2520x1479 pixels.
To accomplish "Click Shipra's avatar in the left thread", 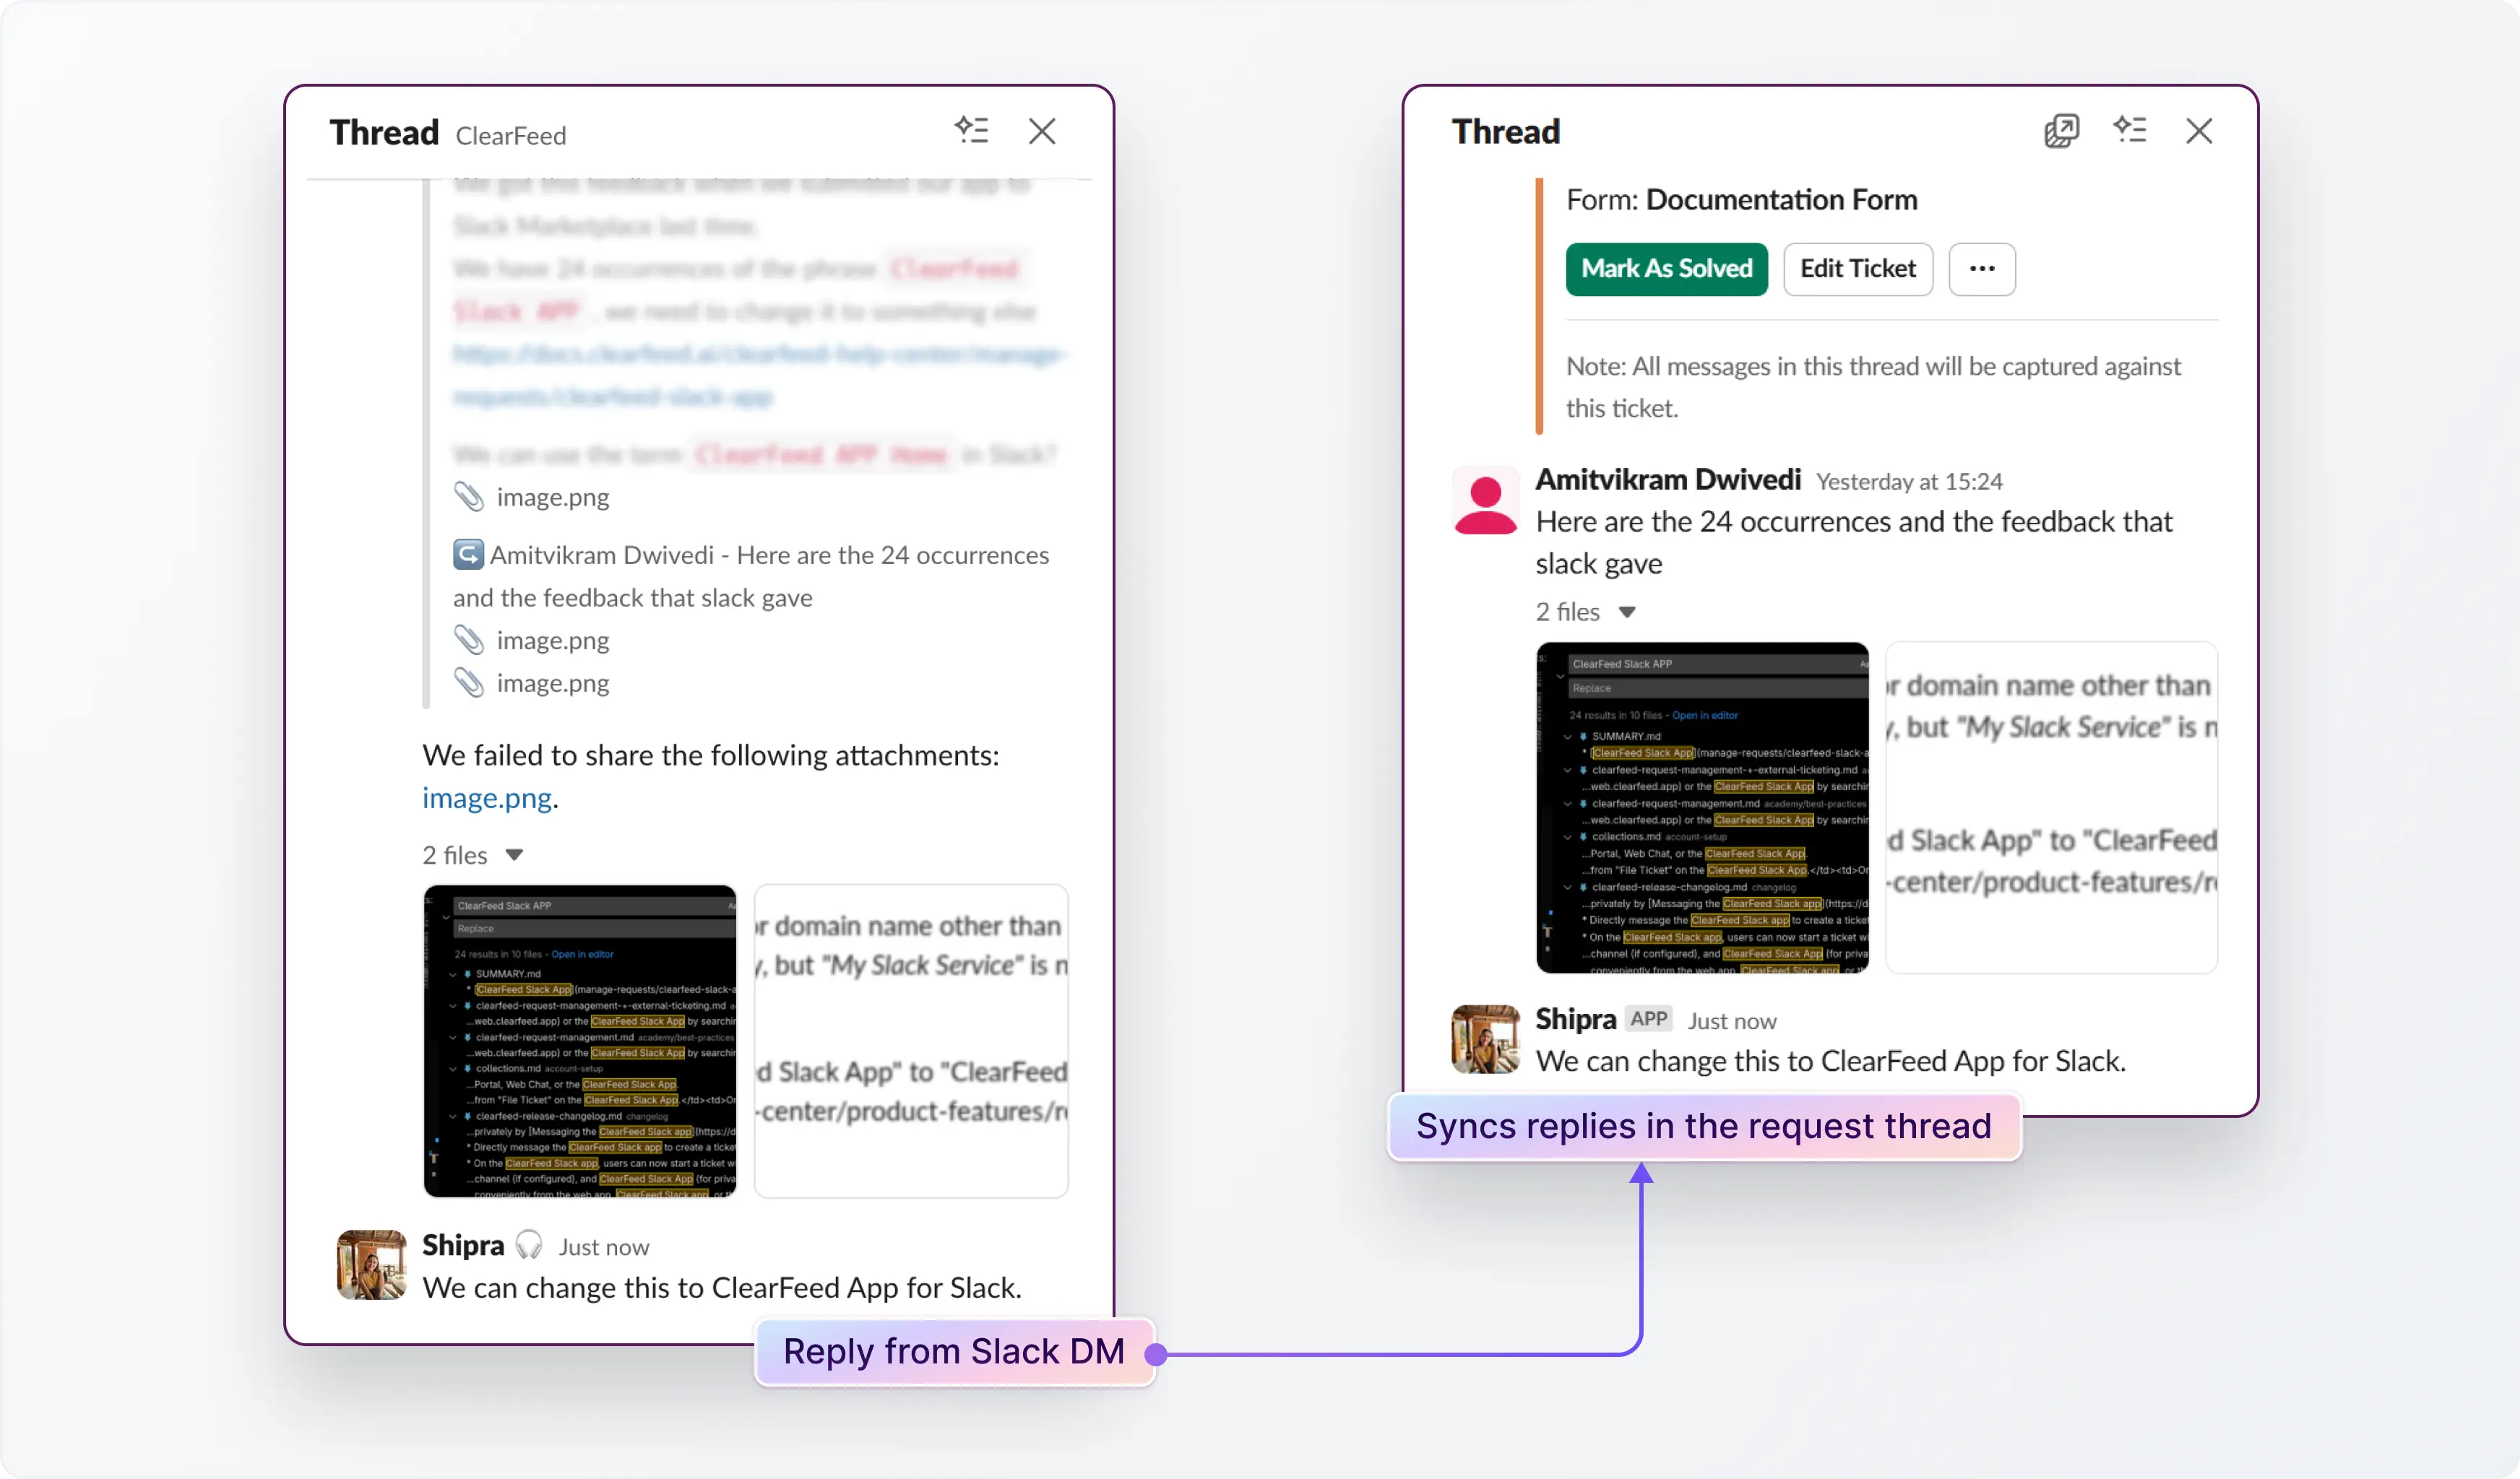I will [371, 1265].
